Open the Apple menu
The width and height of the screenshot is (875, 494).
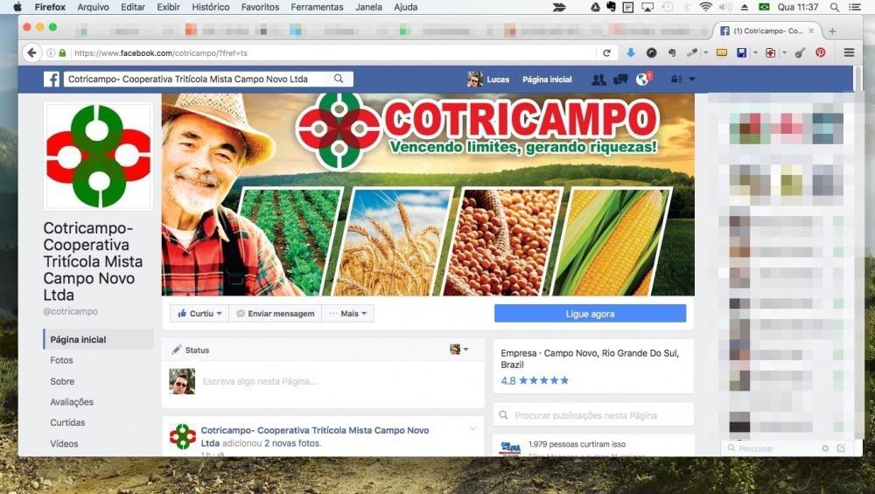coord(17,7)
